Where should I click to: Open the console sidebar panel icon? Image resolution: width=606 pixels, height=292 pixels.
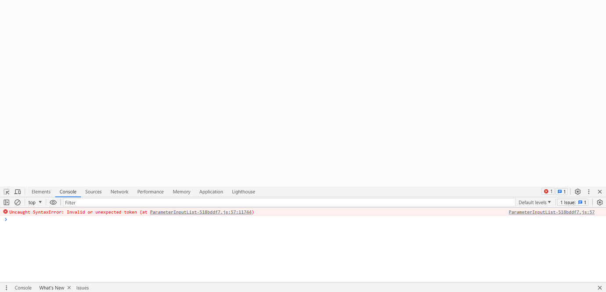(6, 202)
